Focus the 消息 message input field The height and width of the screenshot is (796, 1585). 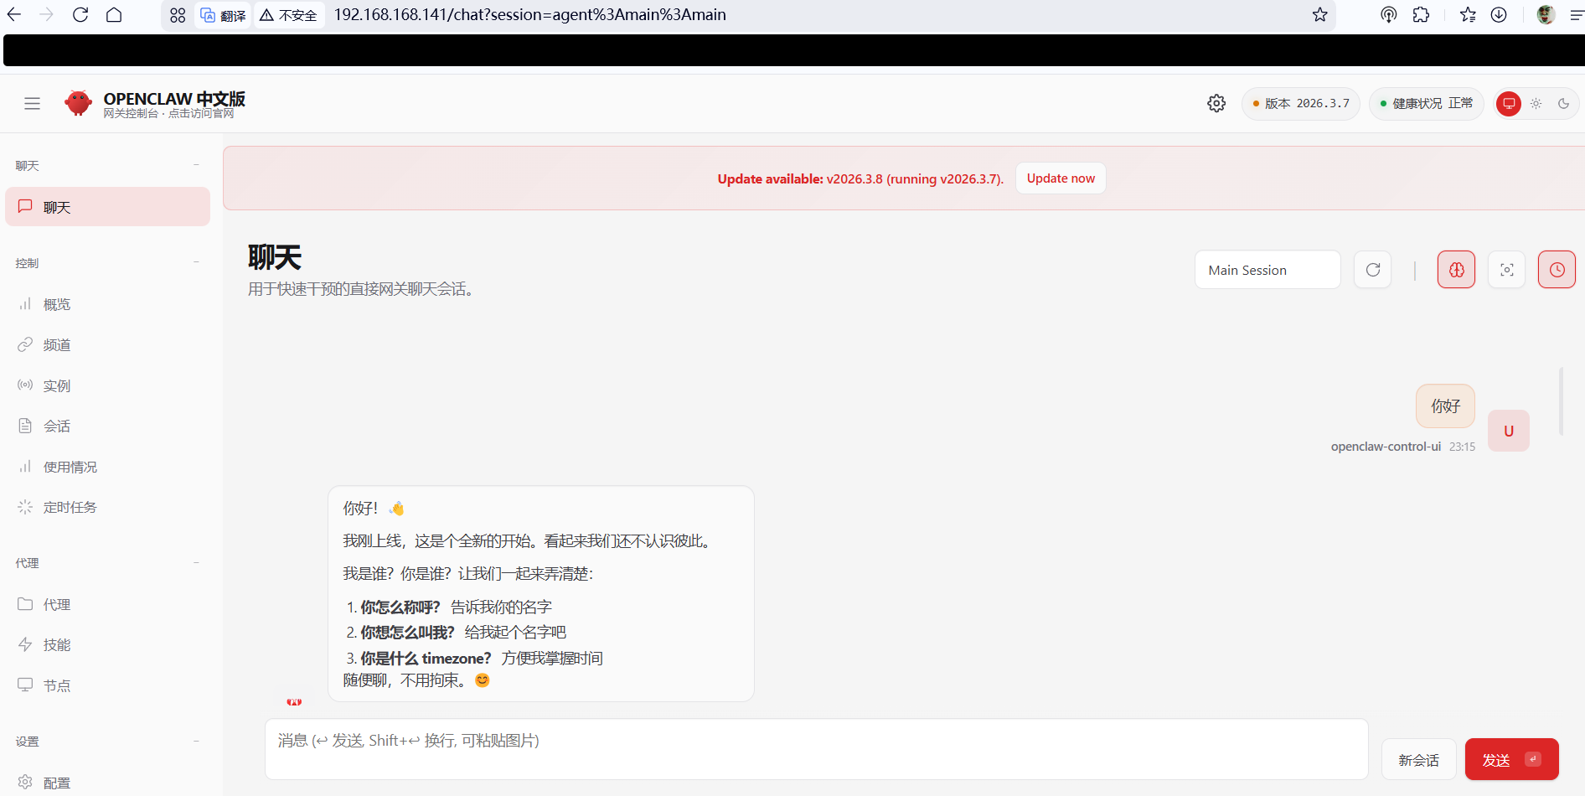tap(816, 748)
